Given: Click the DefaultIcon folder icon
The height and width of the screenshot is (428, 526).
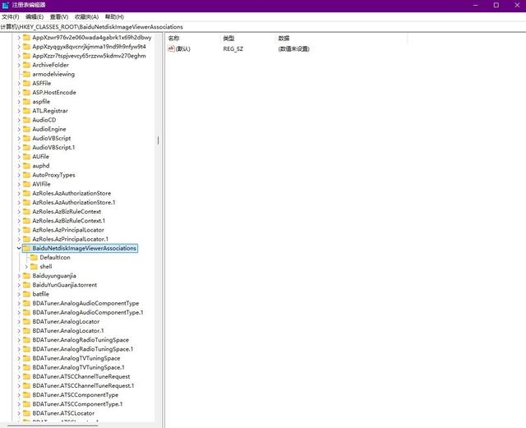Looking at the screenshot, I should (x=34, y=257).
